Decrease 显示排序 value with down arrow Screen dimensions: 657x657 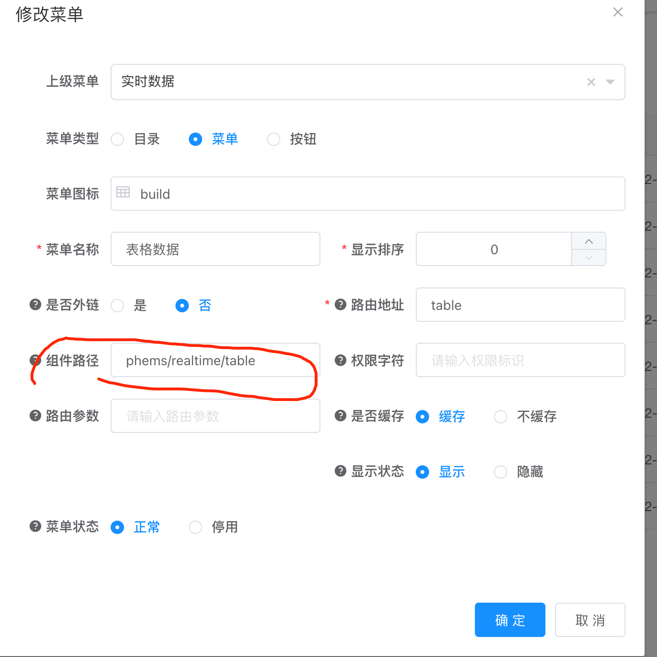tap(589, 257)
